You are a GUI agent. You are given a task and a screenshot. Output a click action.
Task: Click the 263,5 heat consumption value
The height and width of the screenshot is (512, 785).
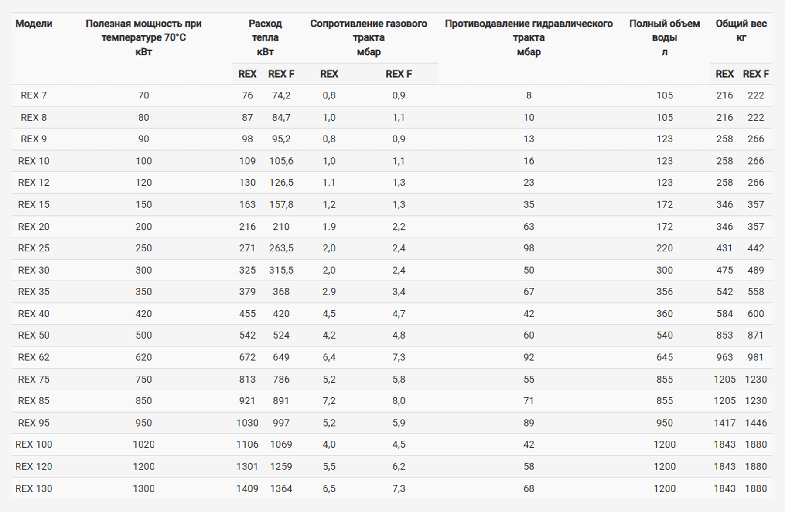tap(281, 248)
